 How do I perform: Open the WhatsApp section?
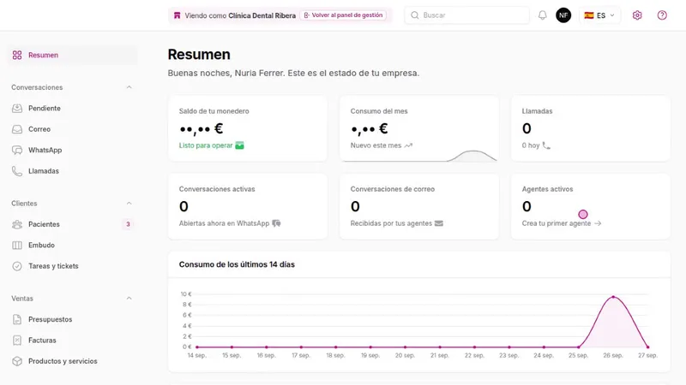[72, 151]
